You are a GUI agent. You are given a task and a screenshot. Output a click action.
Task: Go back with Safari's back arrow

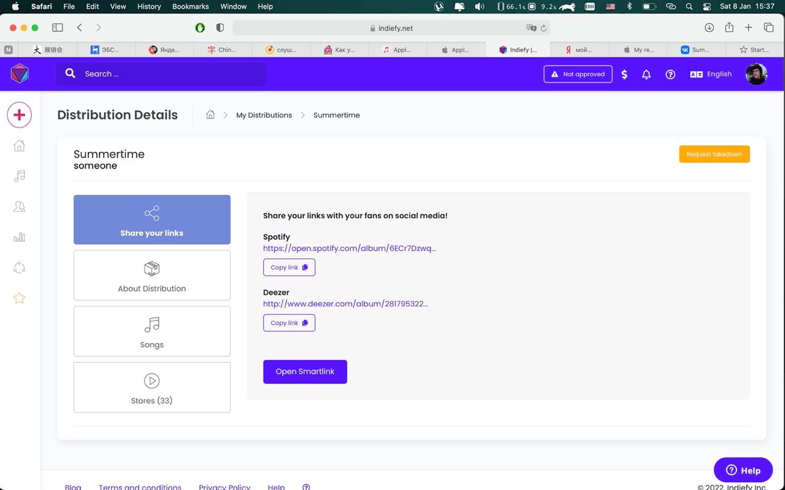(x=80, y=28)
